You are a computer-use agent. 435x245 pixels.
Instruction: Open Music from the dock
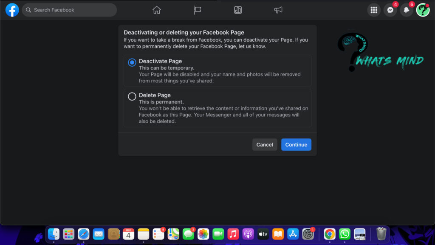coord(233,234)
